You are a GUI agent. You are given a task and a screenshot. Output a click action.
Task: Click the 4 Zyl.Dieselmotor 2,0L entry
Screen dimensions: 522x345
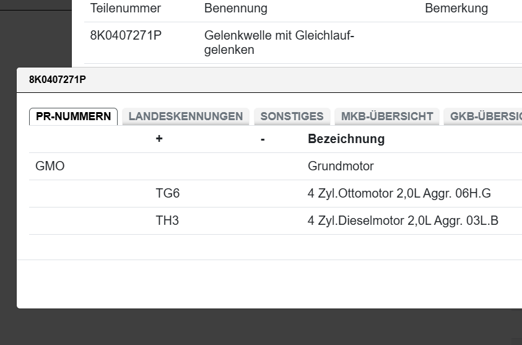(402, 221)
